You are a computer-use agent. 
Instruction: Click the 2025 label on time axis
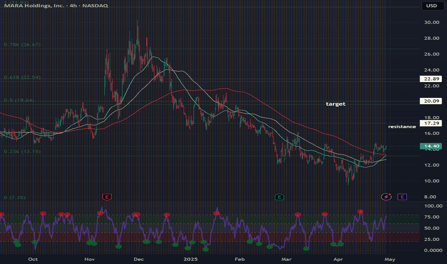pos(190,259)
